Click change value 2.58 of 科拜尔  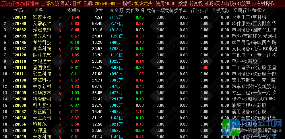point(75,124)
